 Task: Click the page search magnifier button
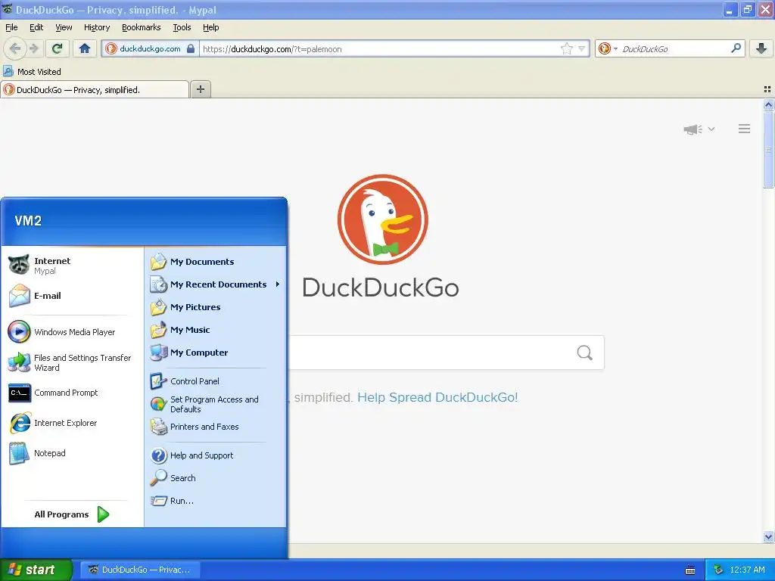585,353
